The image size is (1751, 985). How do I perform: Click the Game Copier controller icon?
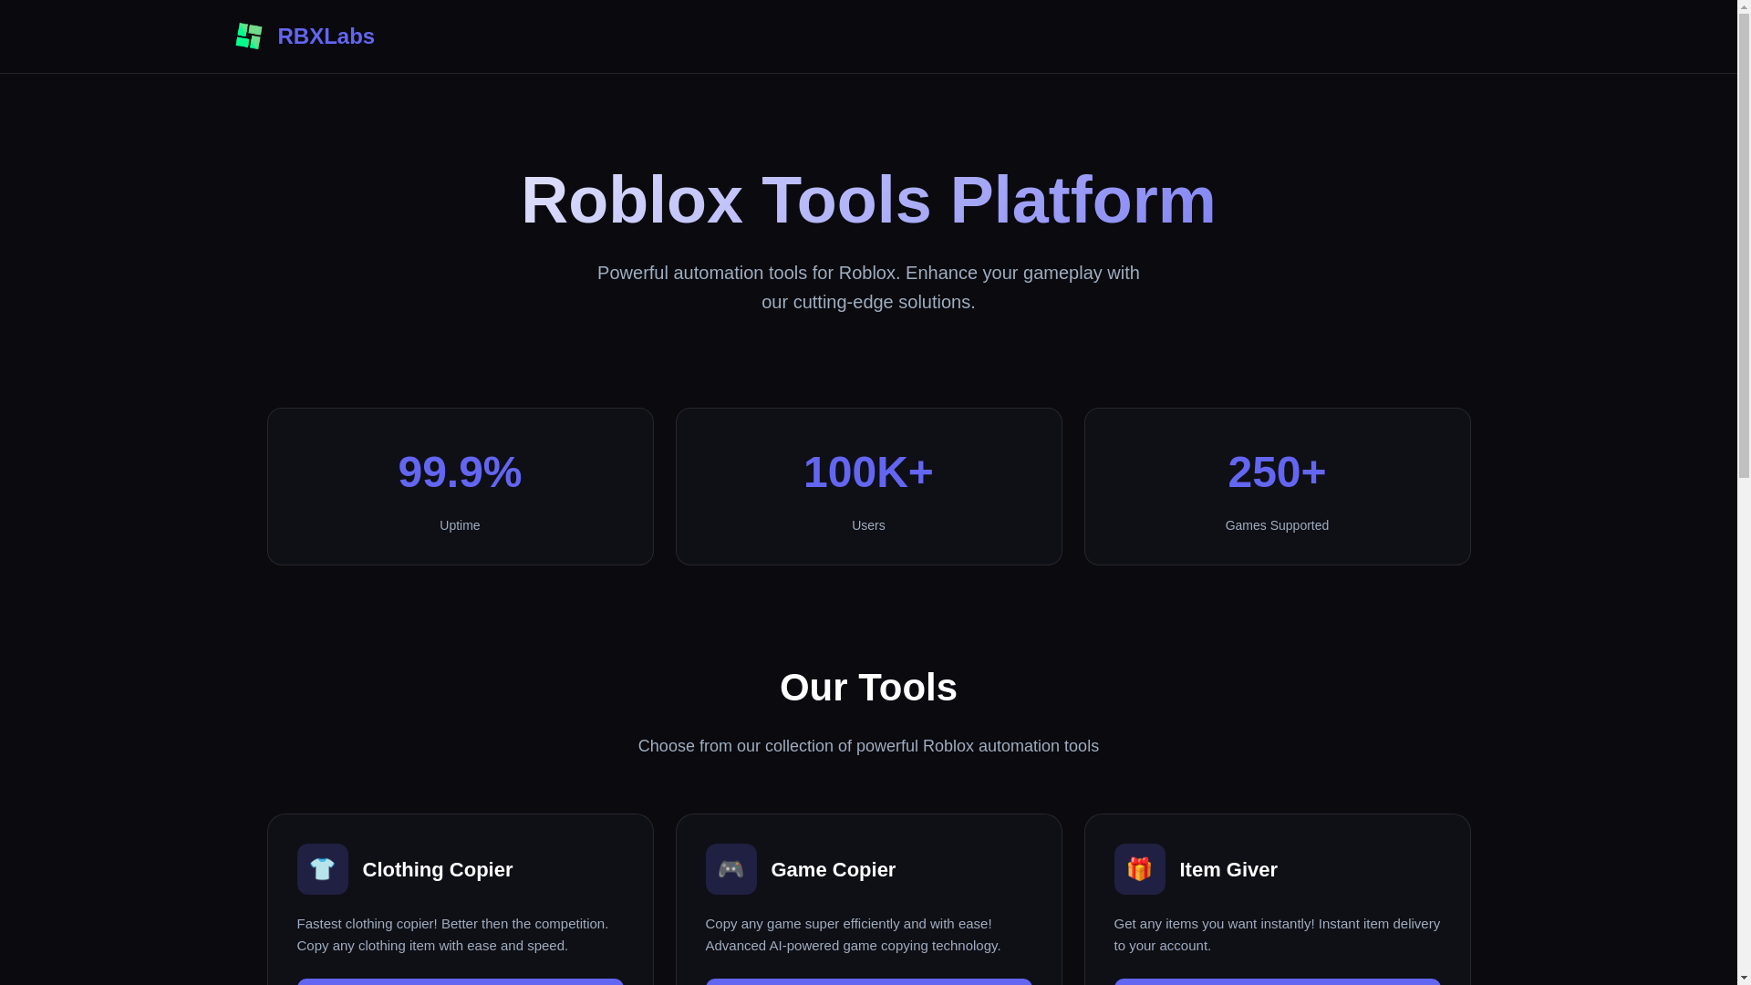click(x=730, y=869)
